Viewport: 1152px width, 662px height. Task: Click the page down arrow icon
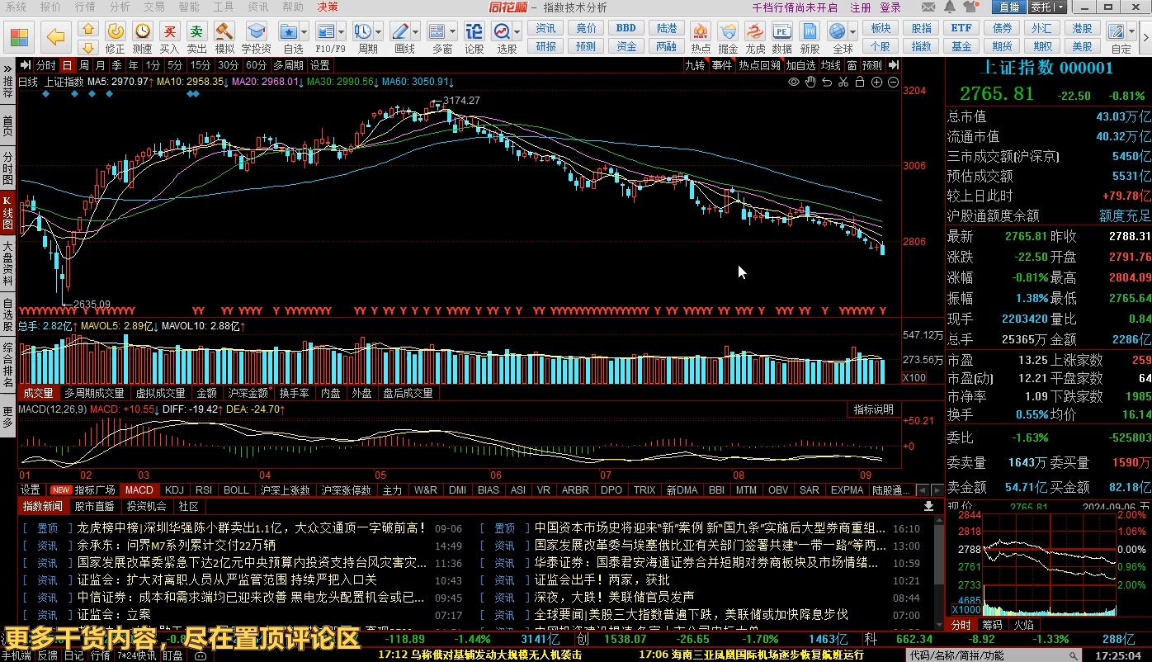point(88,46)
